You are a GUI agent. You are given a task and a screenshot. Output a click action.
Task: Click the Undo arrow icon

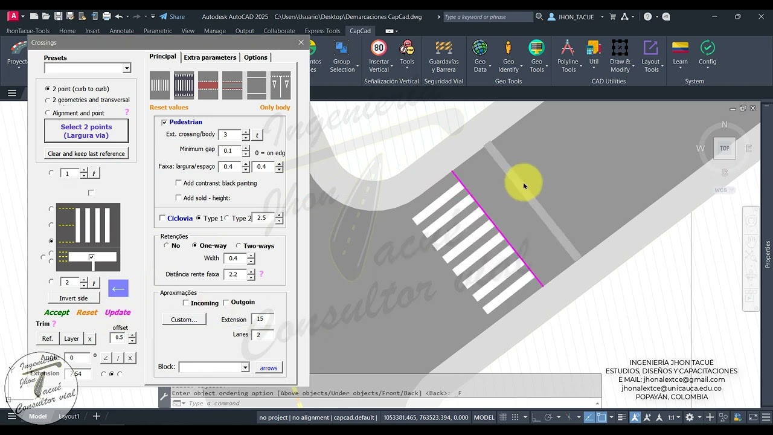[119, 16]
